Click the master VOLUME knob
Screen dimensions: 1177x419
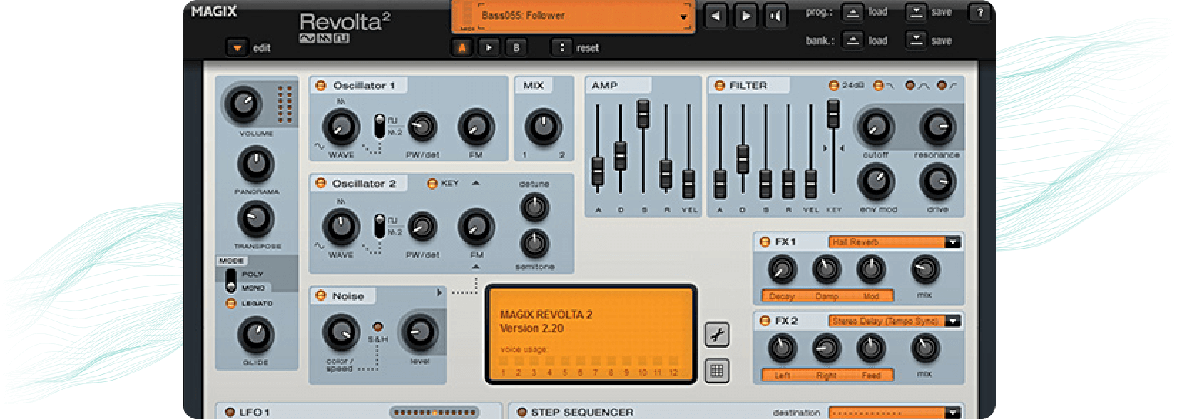click(243, 104)
